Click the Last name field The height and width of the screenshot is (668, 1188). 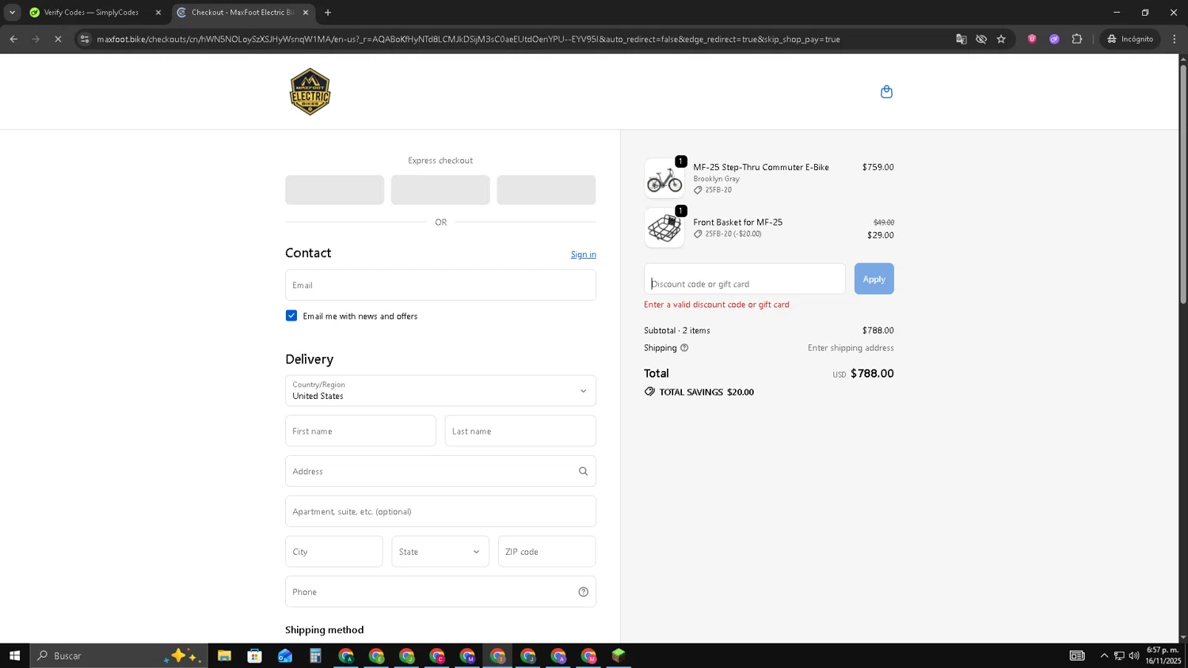click(520, 431)
